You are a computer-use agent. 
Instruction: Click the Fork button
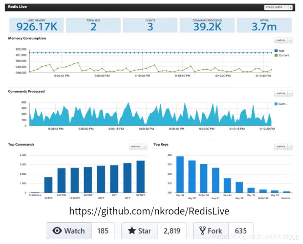click(211, 230)
